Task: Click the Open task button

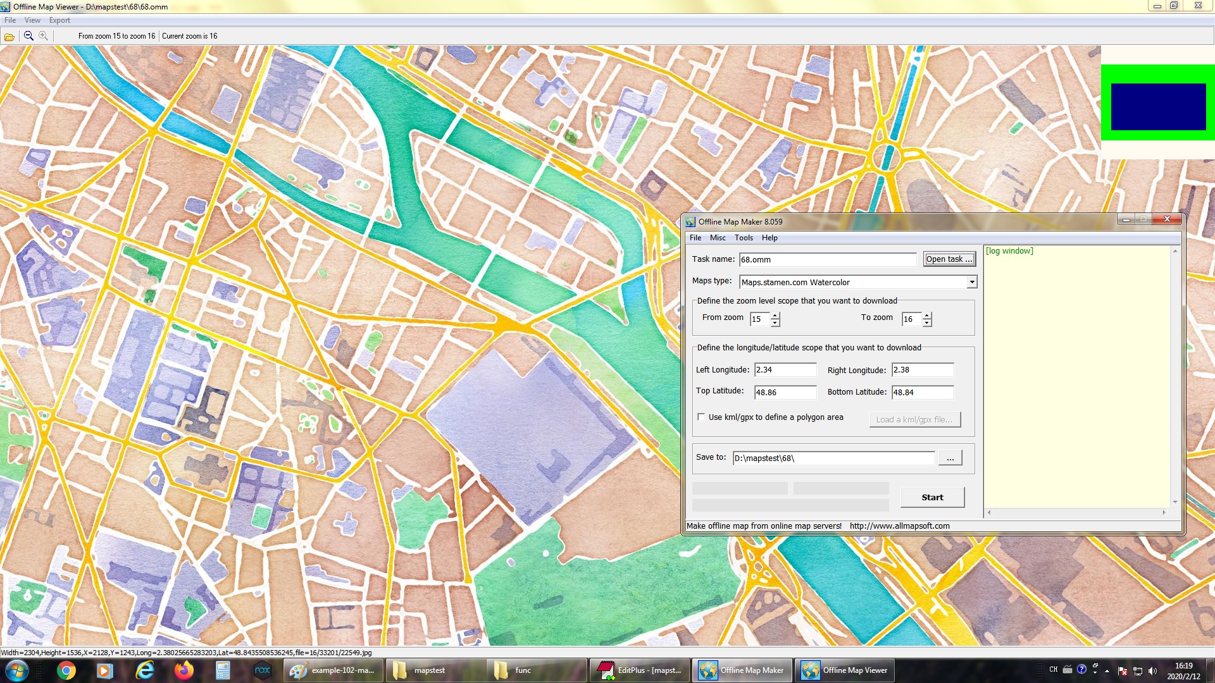Action: [x=949, y=259]
